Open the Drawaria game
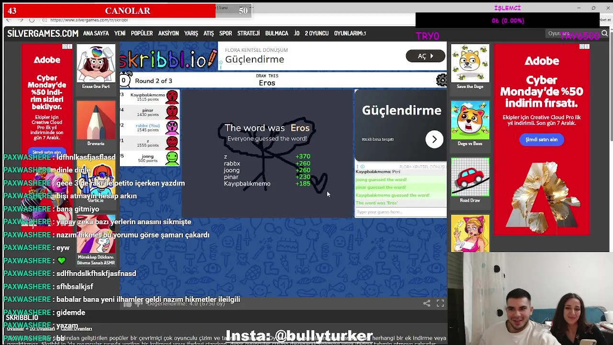 coord(96,124)
